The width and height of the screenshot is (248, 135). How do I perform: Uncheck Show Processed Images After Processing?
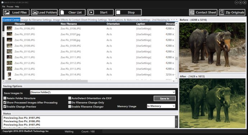pos(5,103)
